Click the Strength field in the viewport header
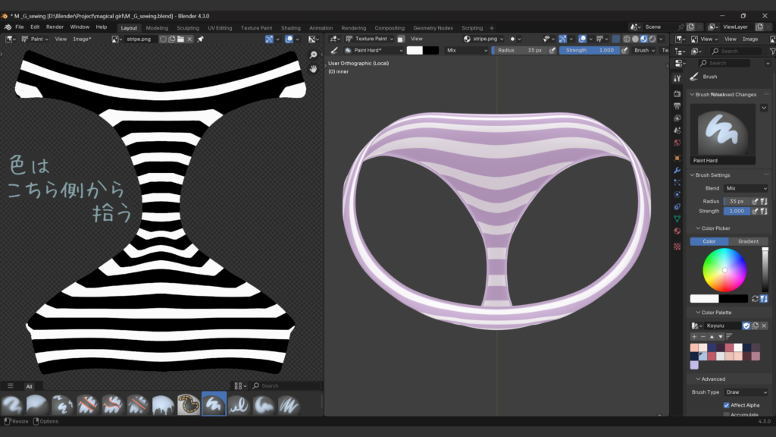 pos(590,50)
